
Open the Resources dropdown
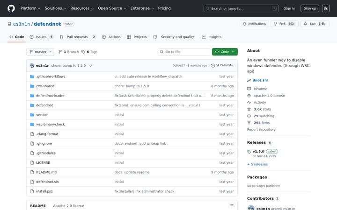click(x=82, y=8)
